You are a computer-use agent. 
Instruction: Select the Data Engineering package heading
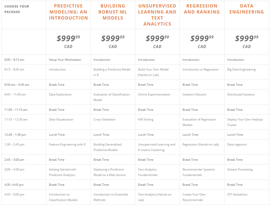(x=246, y=9)
